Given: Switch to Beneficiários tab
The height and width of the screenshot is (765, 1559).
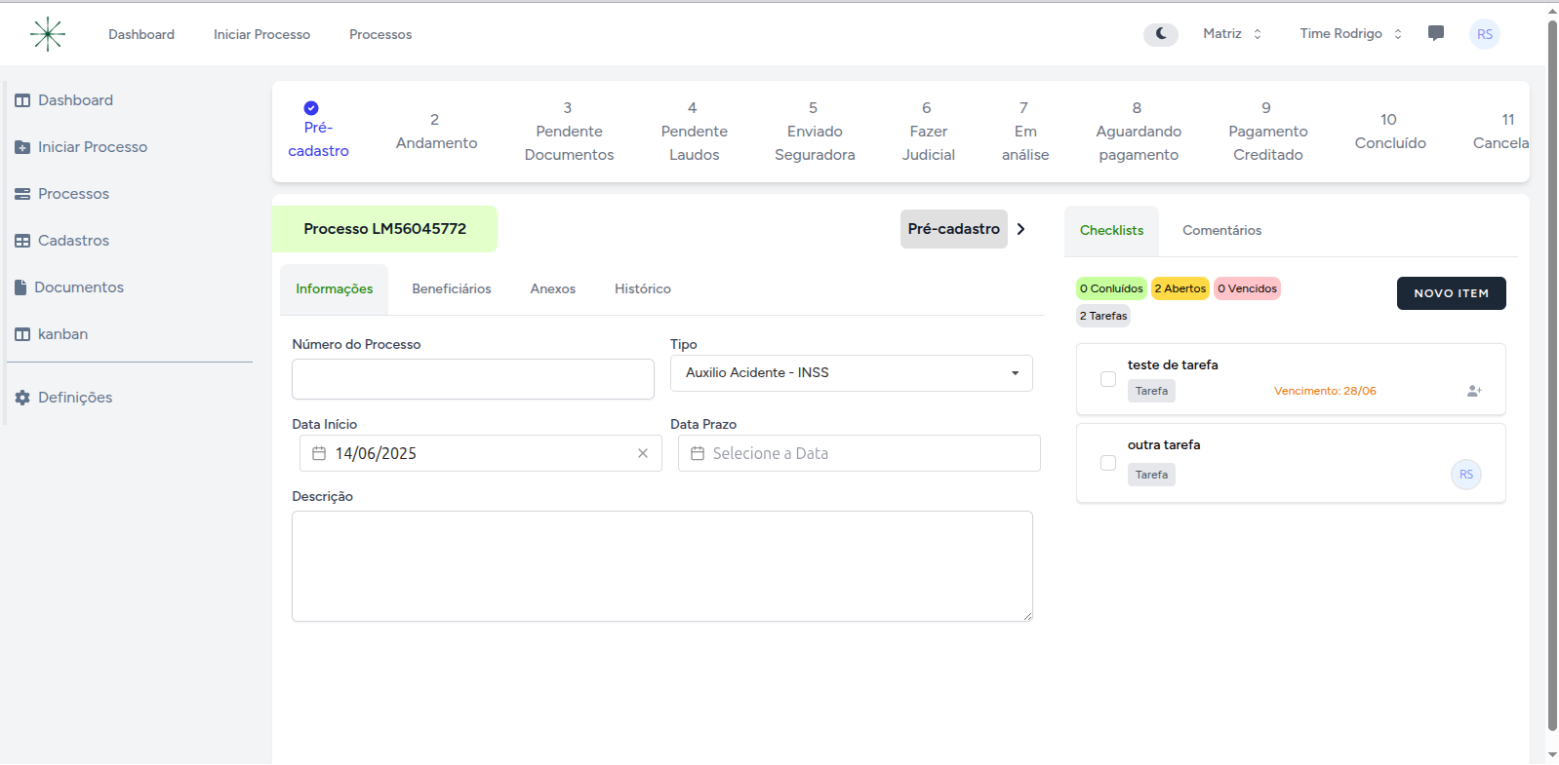Looking at the screenshot, I should pyautogui.click(x=452, y=289).
